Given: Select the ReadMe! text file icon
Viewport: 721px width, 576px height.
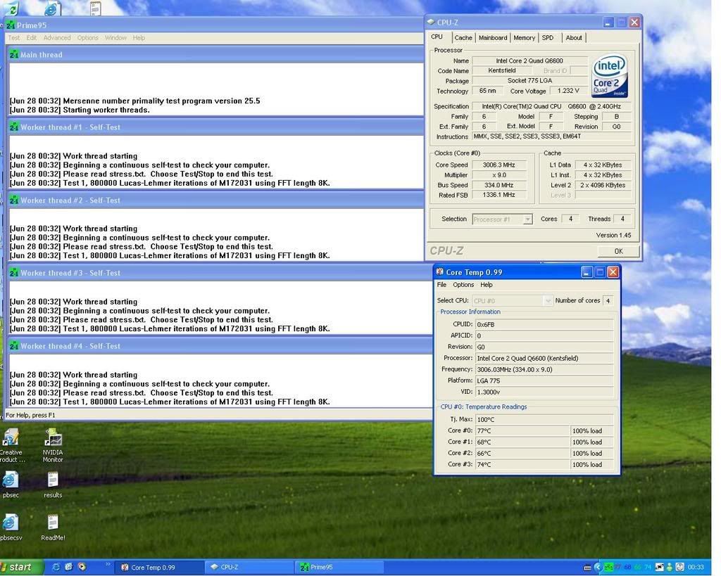Looking at the screenshot, I should pos(53,523).
